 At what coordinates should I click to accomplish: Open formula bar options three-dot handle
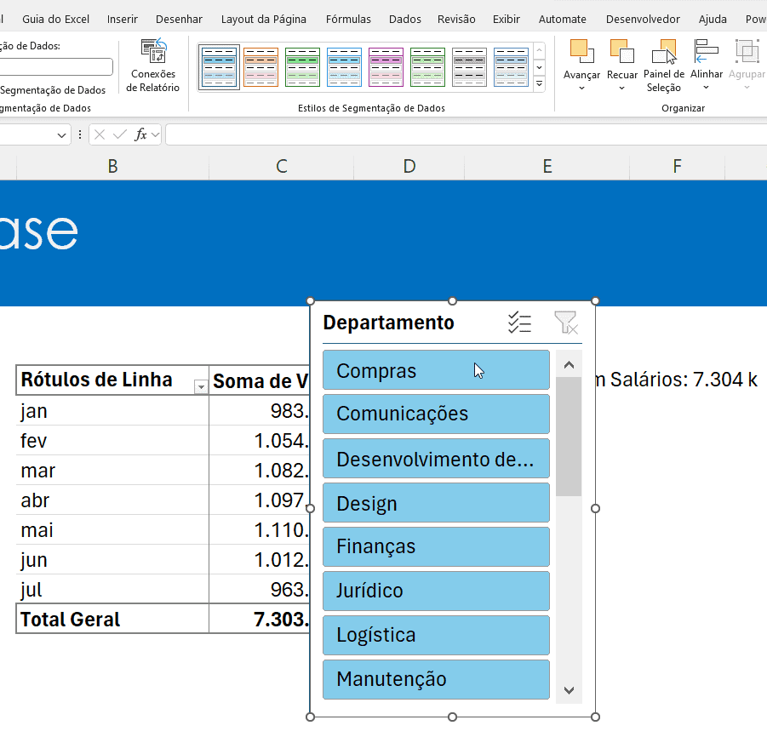pos(80,134)
